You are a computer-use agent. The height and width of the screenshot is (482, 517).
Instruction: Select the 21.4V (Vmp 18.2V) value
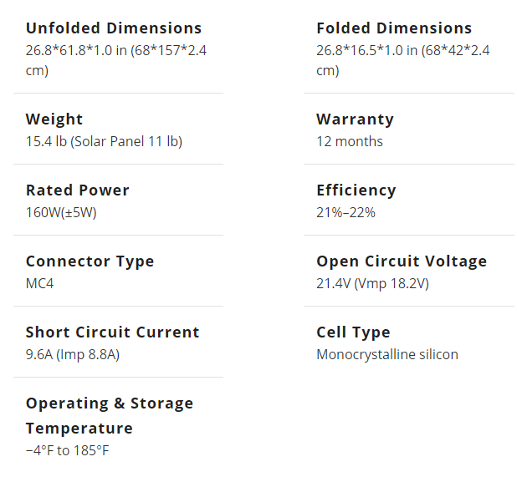click(x=372, y=283)
